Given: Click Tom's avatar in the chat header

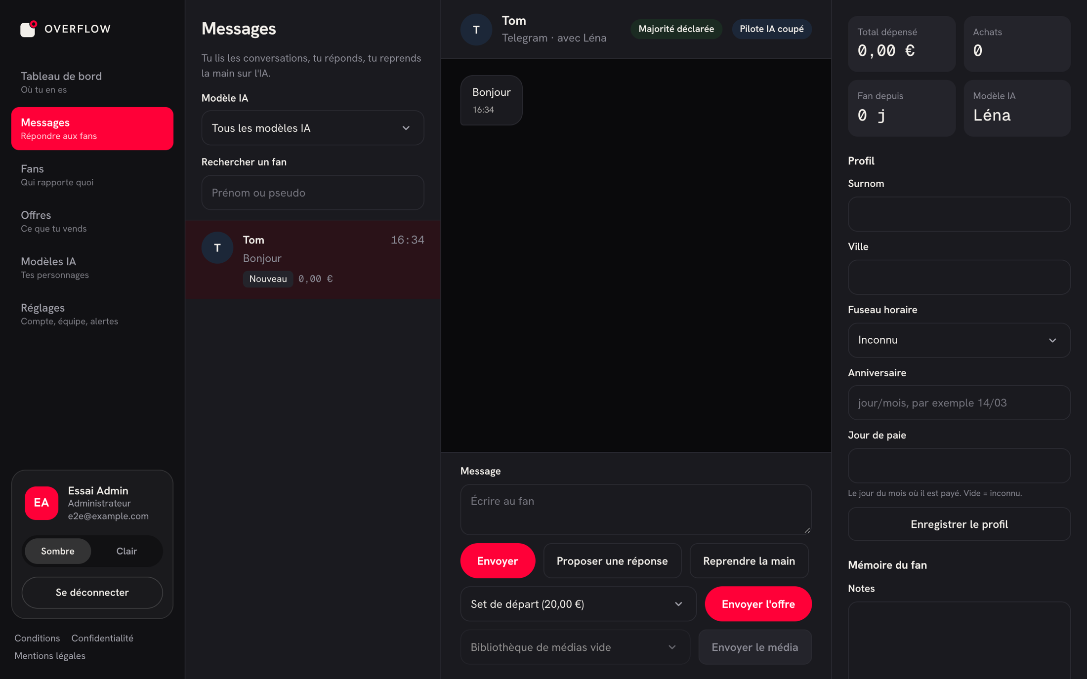Looking at the screenshot, I should (476, 30).
